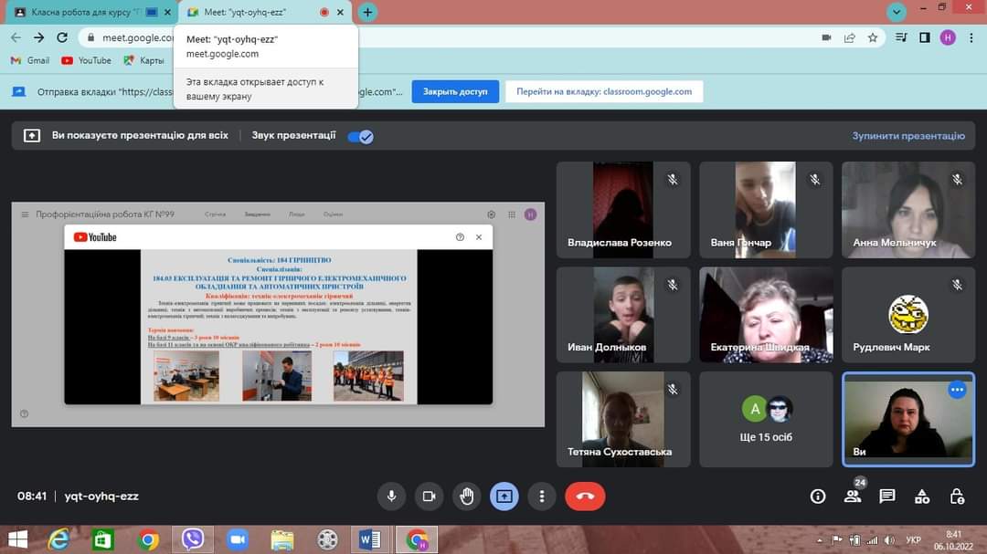
Task: Open host controls lock icon
Action: tap(957, 496)
